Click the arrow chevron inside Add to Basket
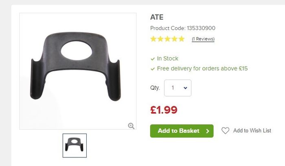Image resolution: width=285 pixels, height=166 pixels. (208, 131)
